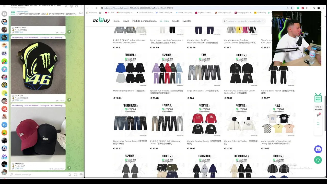
Task: Open customer support headset button
Action: (x=318, y=160)
